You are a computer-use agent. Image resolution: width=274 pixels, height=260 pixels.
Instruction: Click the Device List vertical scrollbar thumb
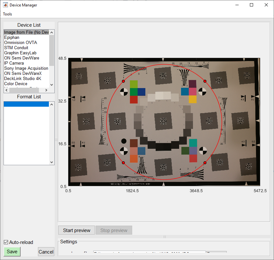tap(51, 50)
